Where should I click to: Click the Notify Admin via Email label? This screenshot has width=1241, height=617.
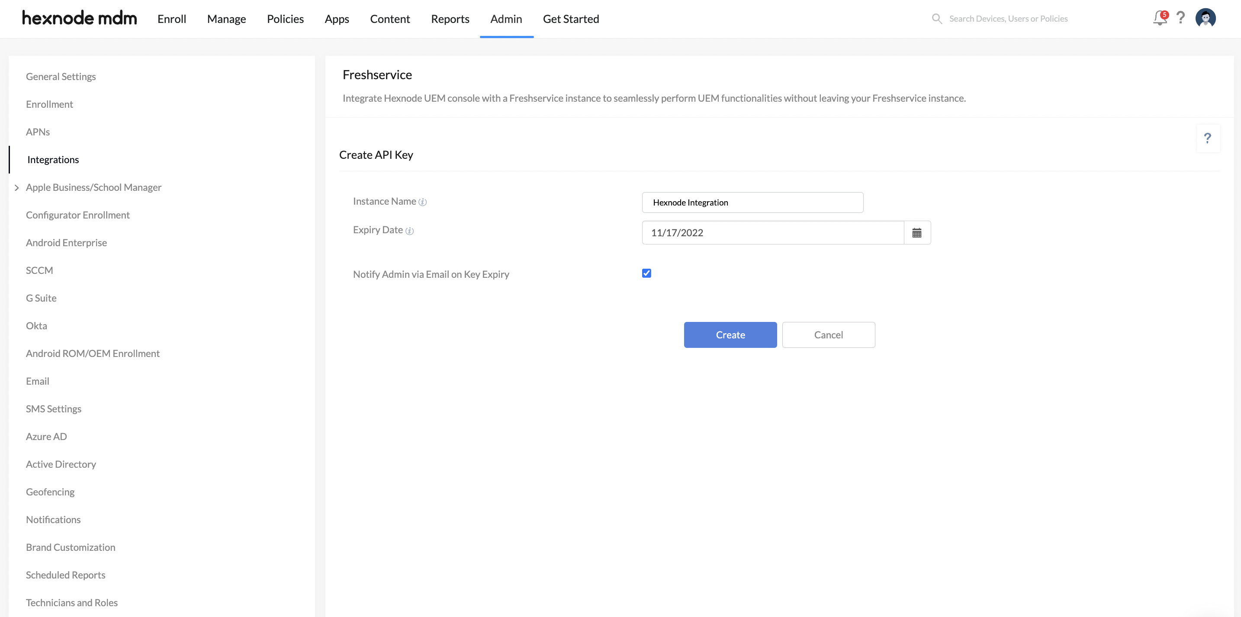431,274
